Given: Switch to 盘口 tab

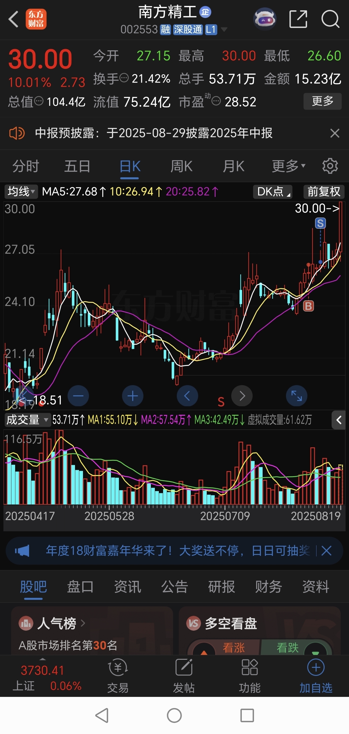Looking at the screenshot, I should pos(80,587).
